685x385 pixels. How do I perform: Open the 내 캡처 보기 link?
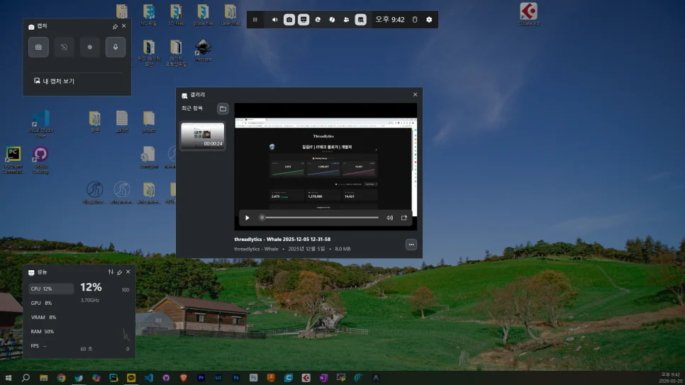(x=54, y=82)
